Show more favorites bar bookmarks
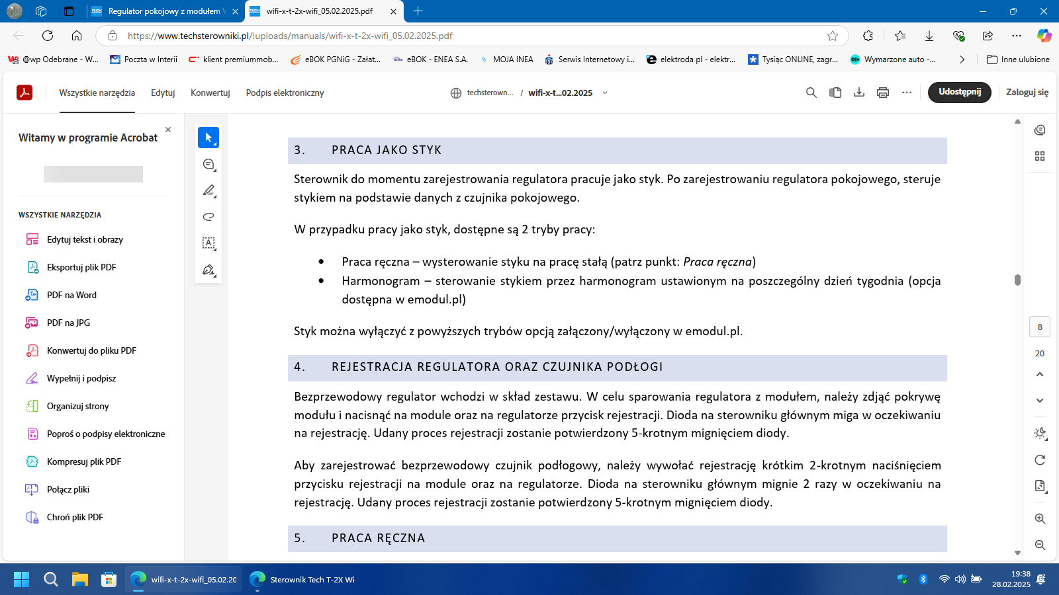The image size is (1059, 595). [x=962, y=59]
